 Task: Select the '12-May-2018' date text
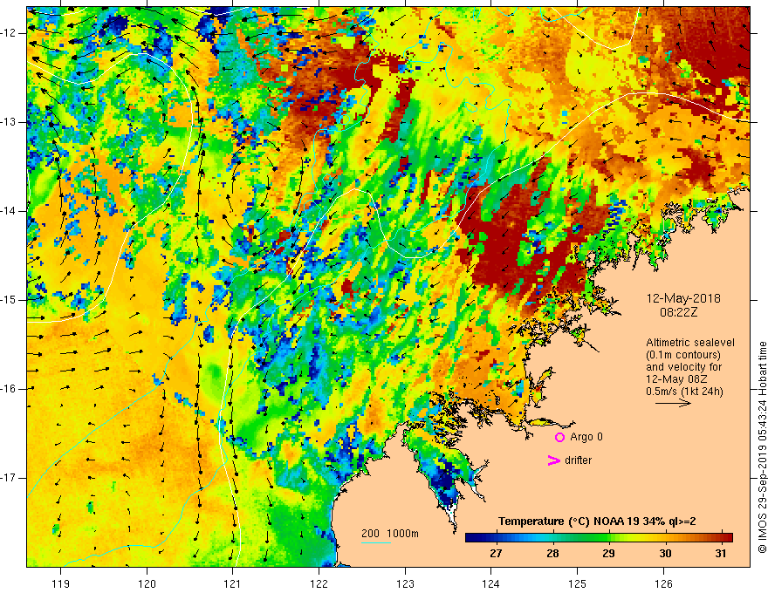click(683, 298)
